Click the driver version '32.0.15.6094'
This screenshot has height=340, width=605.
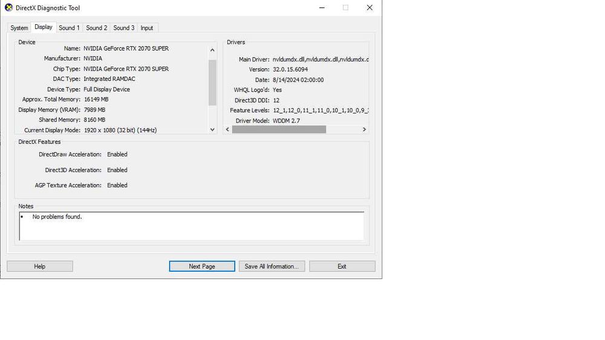pos(290,69)
